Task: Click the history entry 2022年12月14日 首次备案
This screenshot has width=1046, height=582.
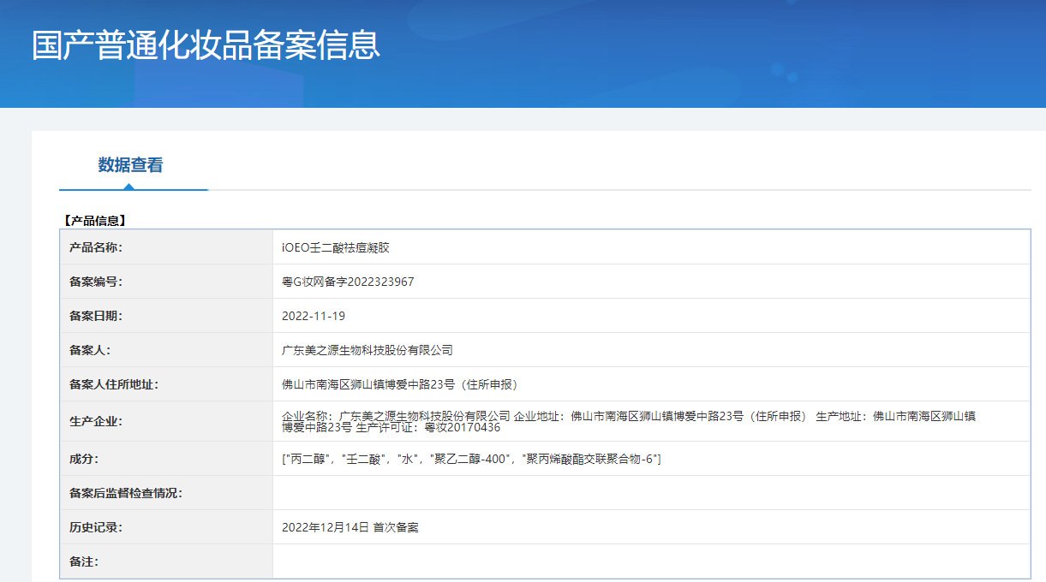Action: coord(350,527)
